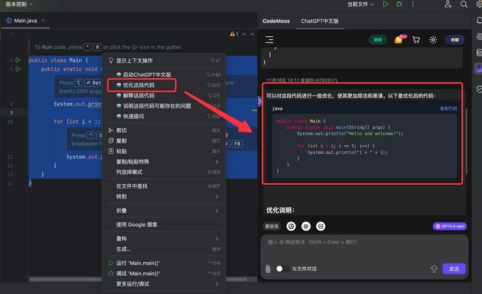Open the shopping cart icon
The width and height of the screenshot is (482, 294).
coord(416,40)
